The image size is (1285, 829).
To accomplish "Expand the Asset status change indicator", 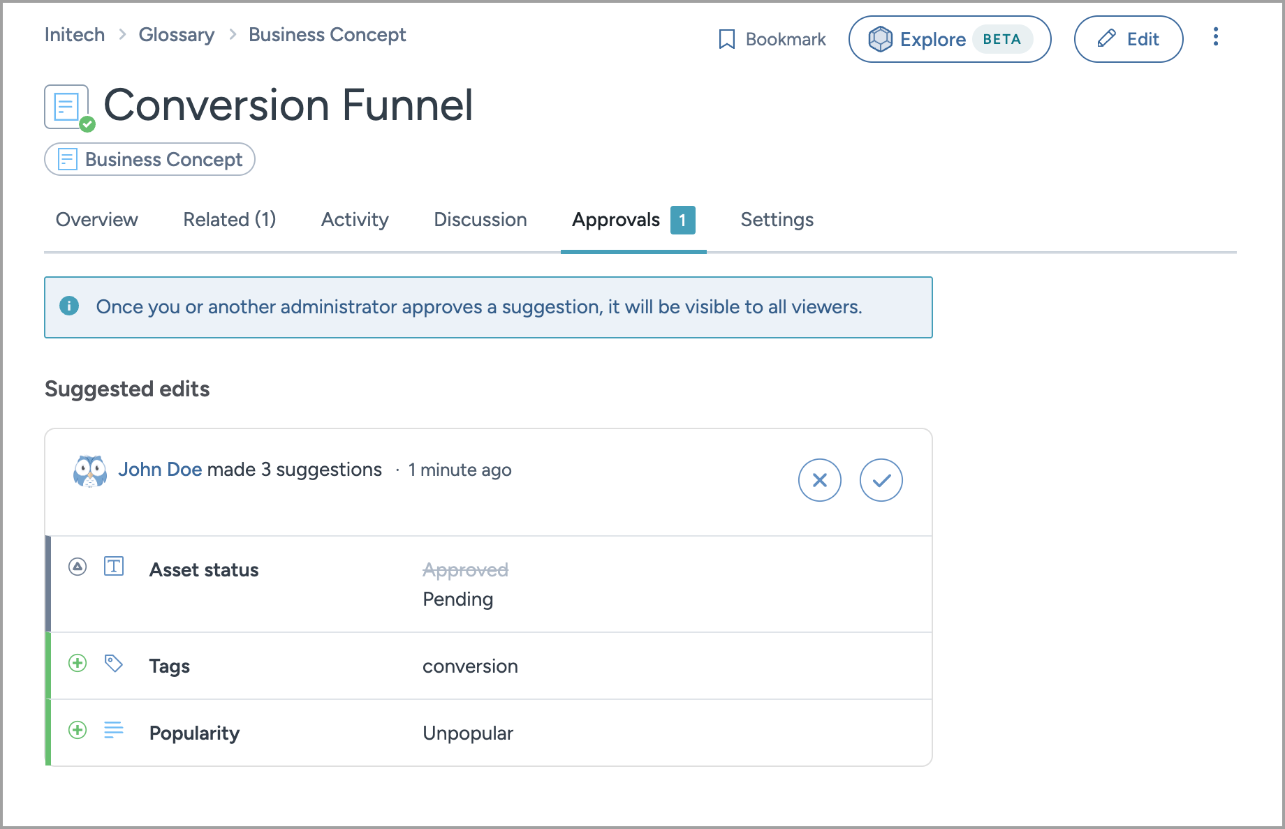I will tap(77, 567).
